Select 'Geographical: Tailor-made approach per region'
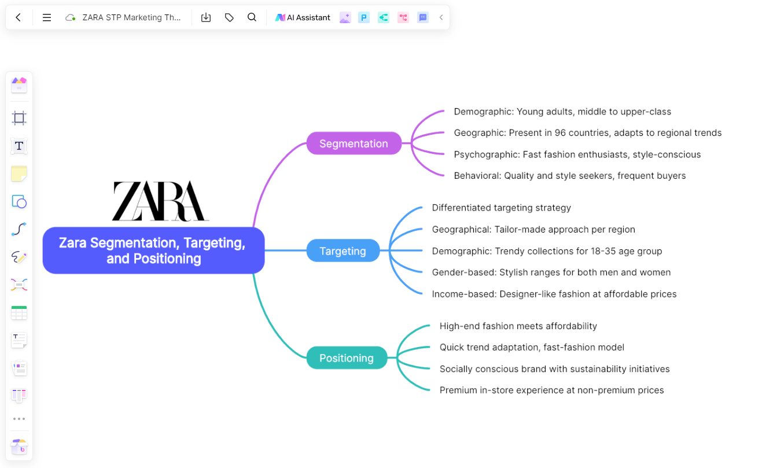This screenshot has width=762, height=468. [533, 230]
